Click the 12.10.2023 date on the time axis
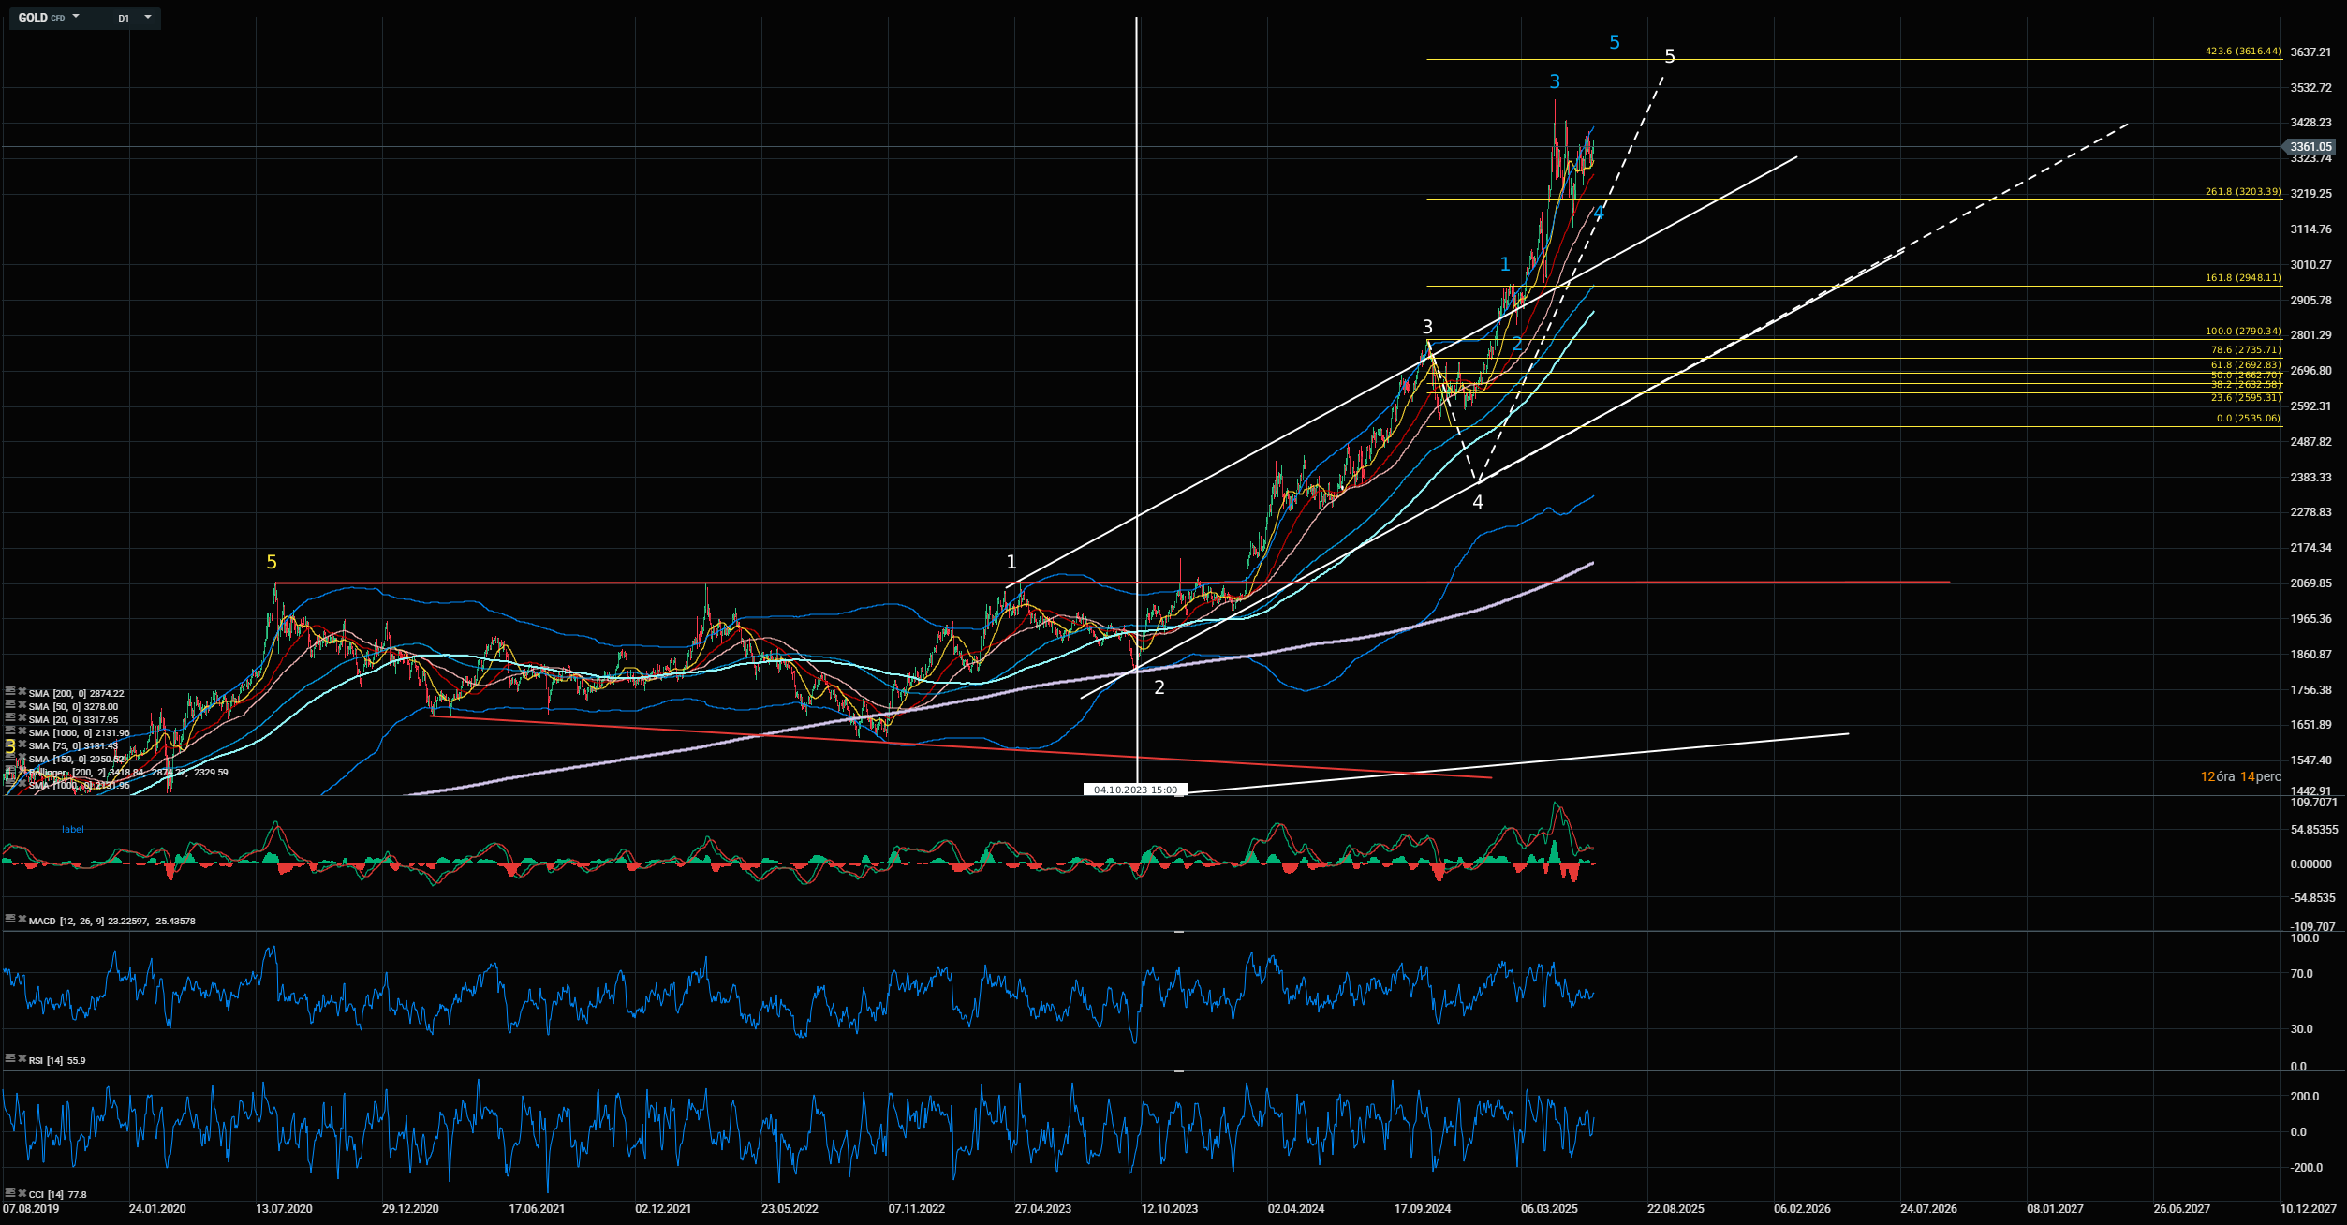The height and width of the screenshot is (1225, 2347). coord(1170,1209)
